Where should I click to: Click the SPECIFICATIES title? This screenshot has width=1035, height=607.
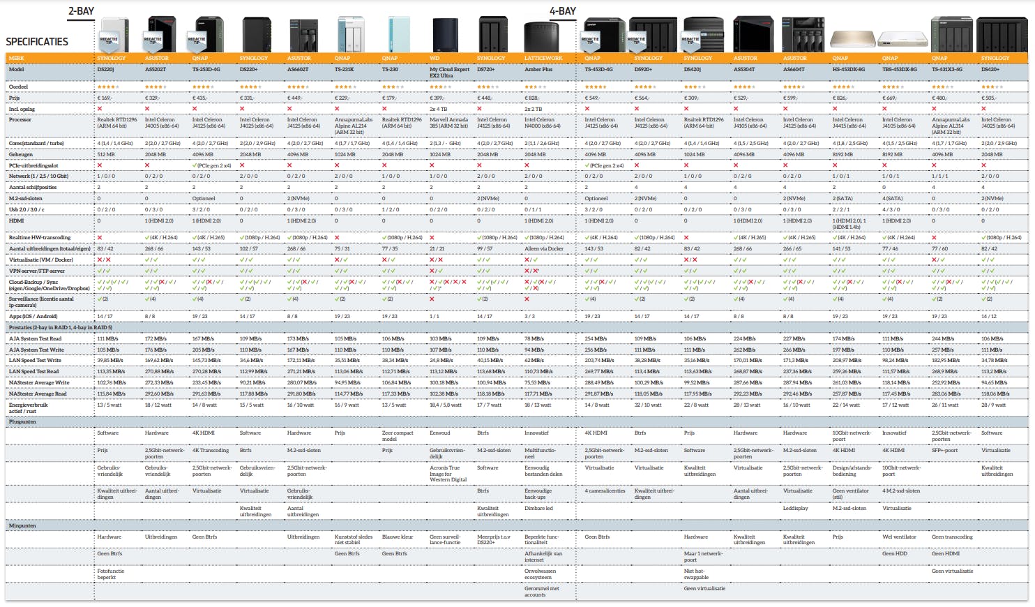click(x=37, y=42)
